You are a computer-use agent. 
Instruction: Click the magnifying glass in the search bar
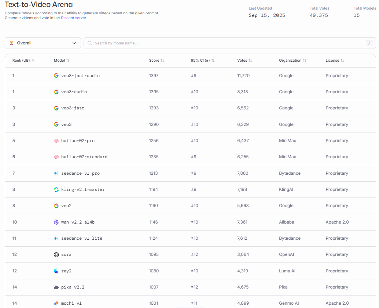(x=89, y=43)
